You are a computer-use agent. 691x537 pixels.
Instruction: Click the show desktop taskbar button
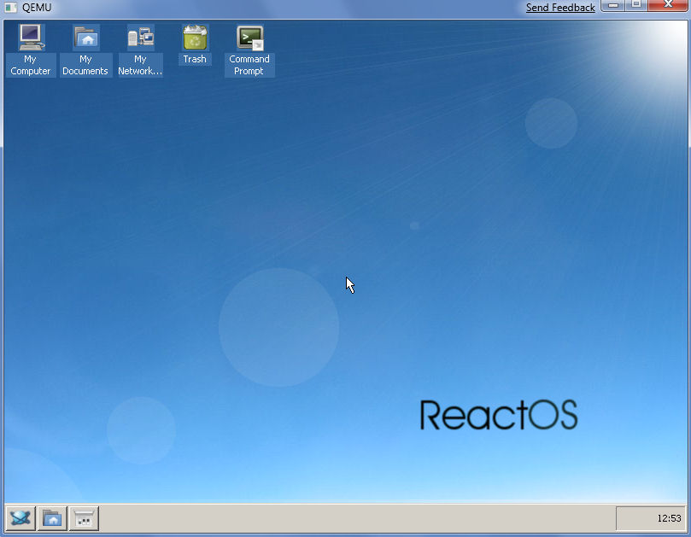tap(85, 518)
